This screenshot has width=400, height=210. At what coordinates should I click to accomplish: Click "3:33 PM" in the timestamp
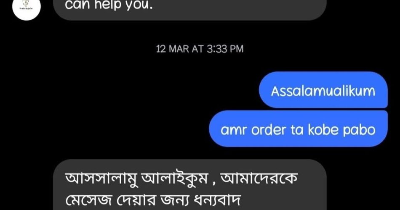[x=225, y=49]
